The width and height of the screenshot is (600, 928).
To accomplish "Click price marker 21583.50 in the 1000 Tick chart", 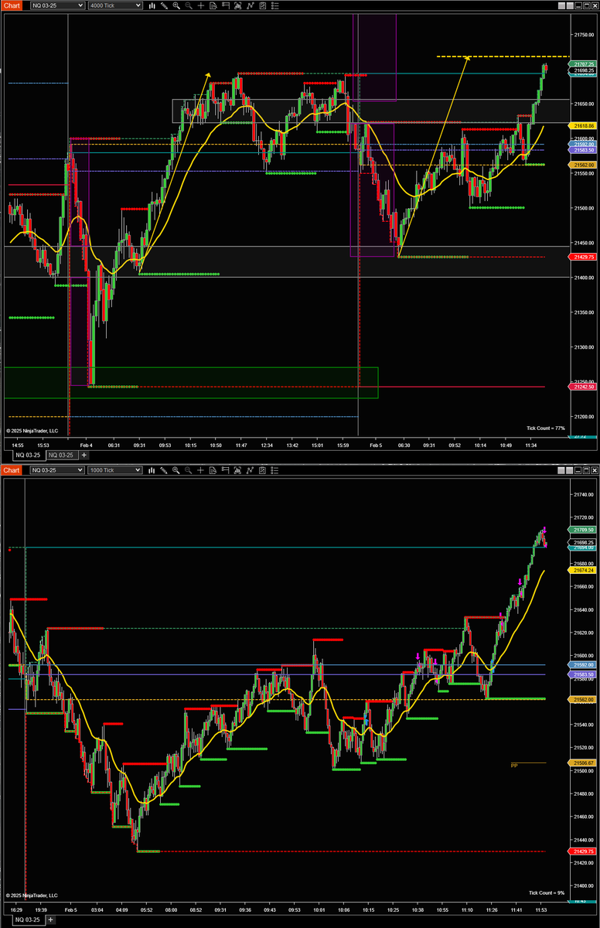I will 583,674.
